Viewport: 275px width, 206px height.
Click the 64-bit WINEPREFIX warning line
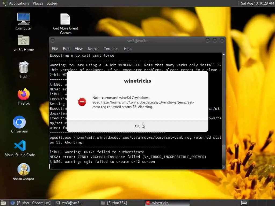(135, 65)
